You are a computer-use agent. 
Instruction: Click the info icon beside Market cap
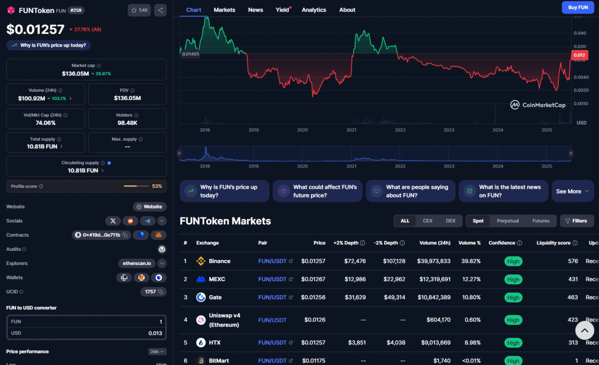[99, 66]
